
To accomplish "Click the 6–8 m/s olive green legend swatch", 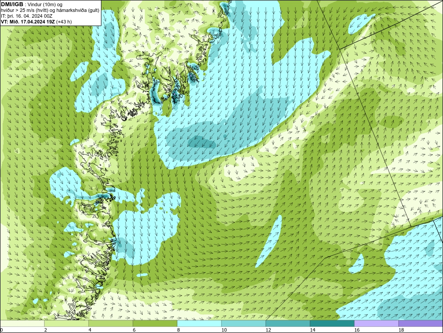I will (x=155, y=323).
